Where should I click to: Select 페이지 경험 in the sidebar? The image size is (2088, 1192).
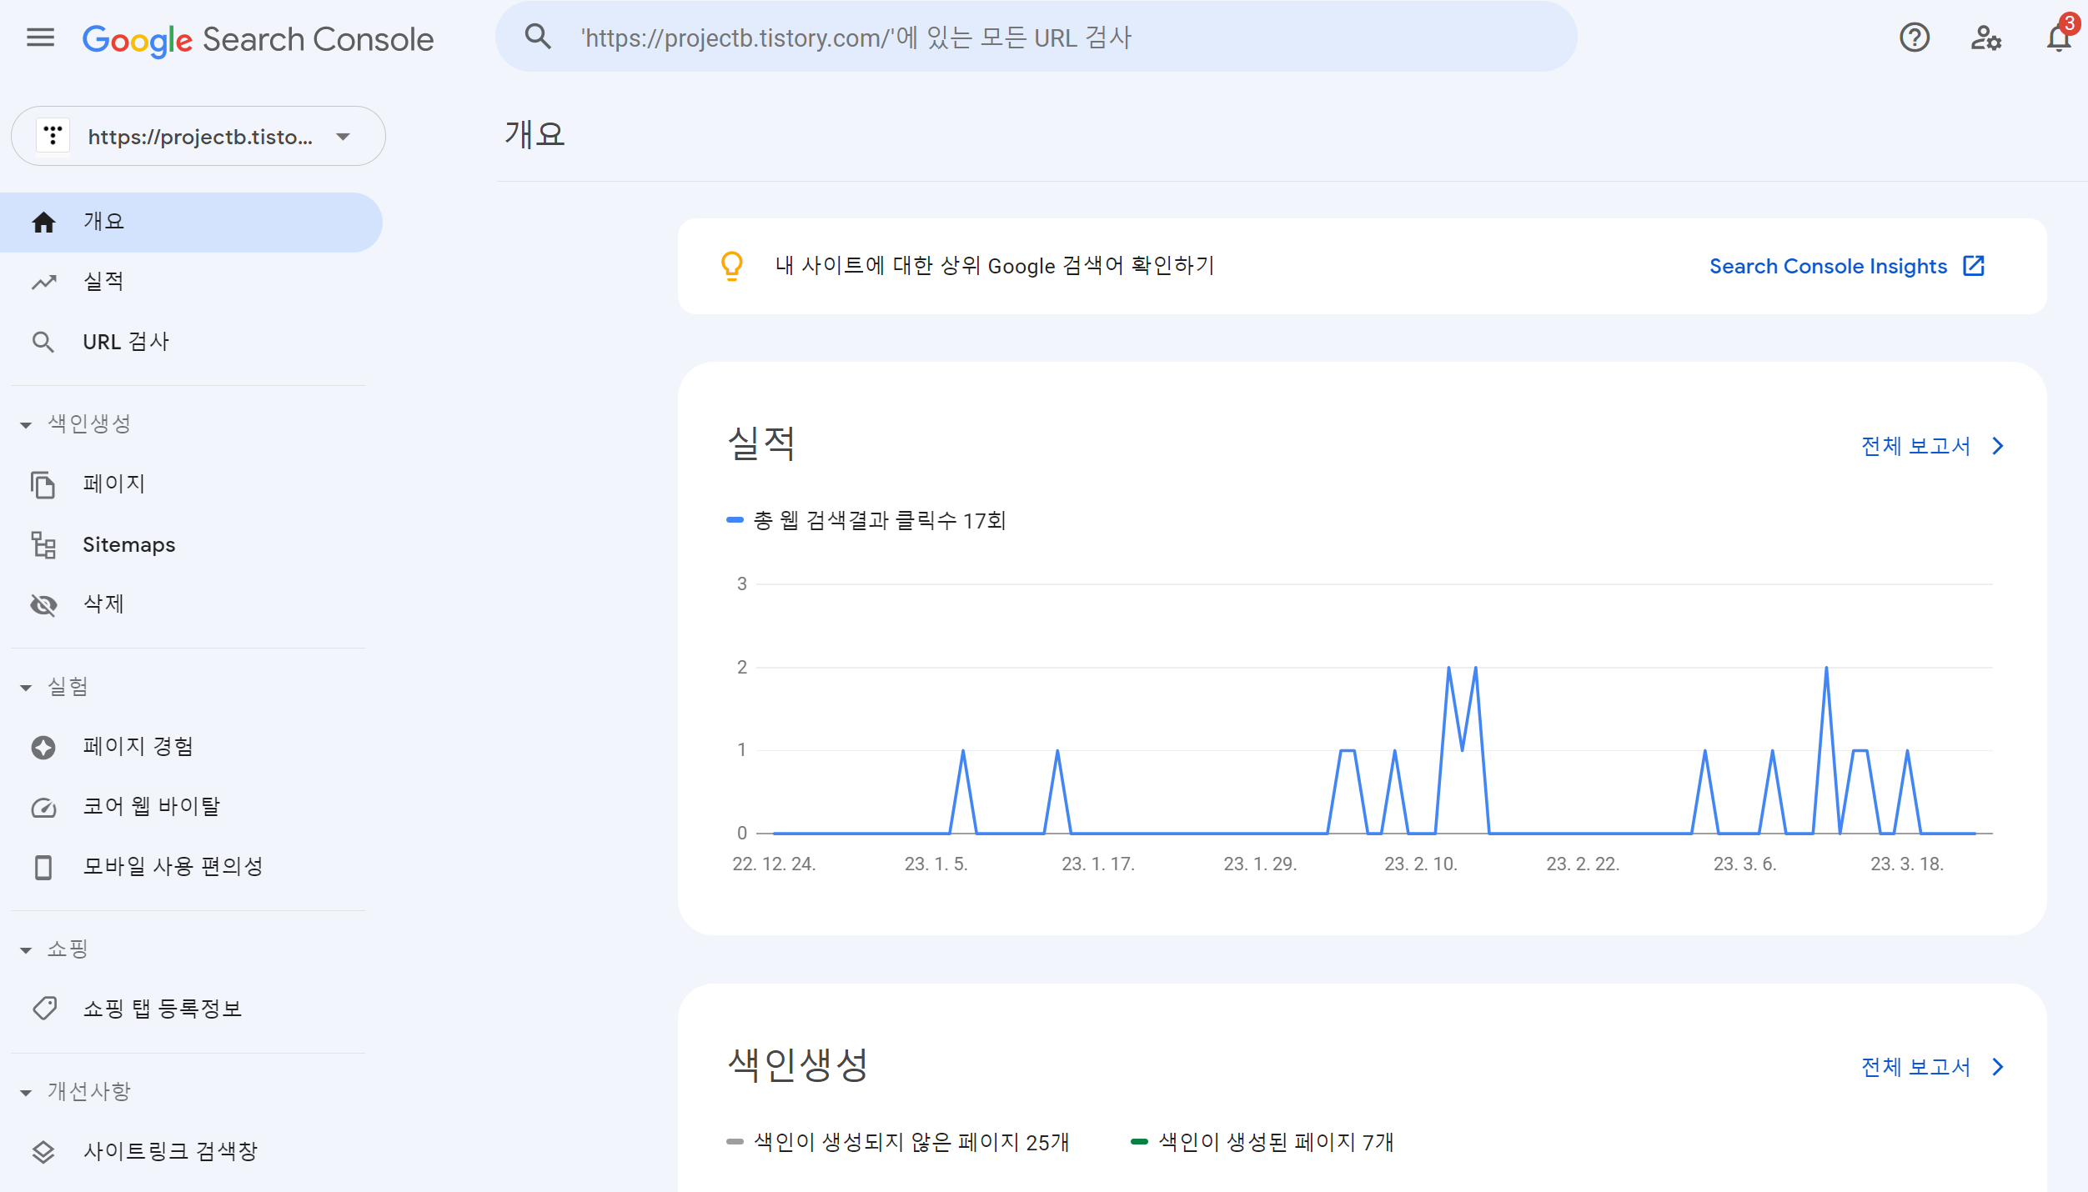[138, 747]
